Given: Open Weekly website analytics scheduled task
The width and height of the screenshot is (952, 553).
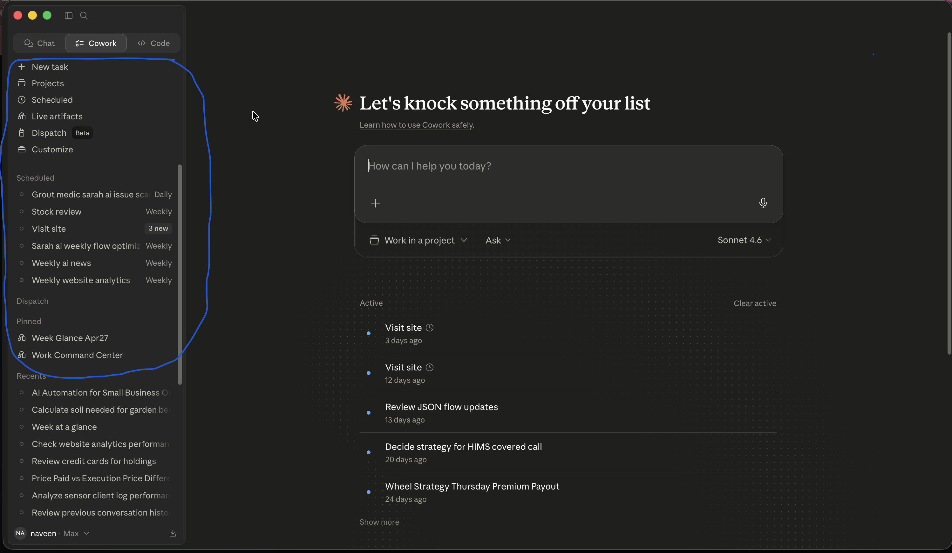Looking at the screenshot, I should coord(94,280).
